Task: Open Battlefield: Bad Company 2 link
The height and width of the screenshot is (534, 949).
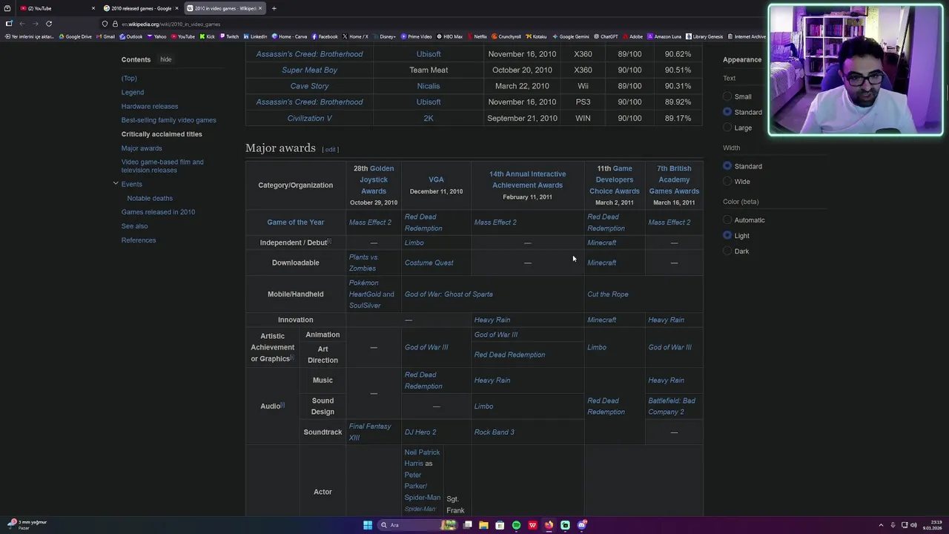Action: 671,406
